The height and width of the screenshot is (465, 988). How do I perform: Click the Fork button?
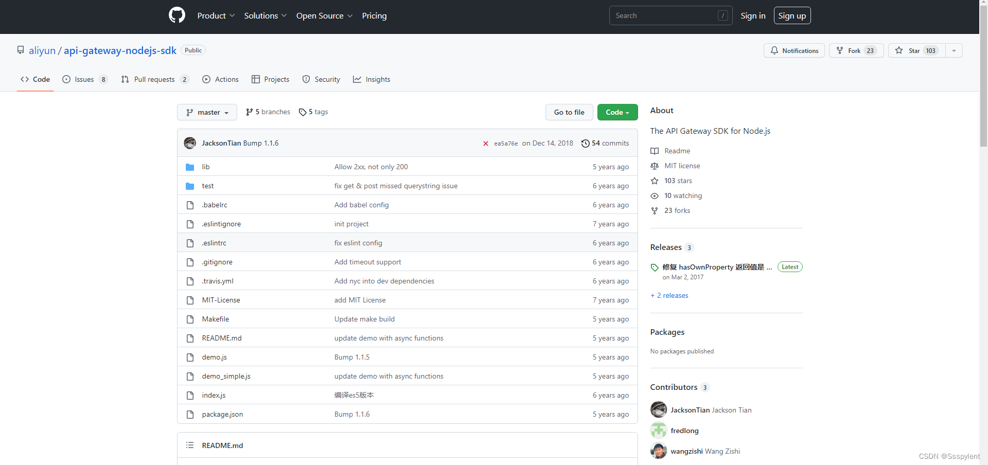[856, 50]
